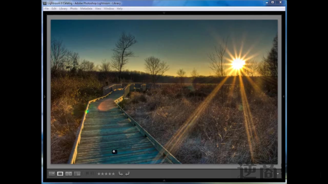Set the rating to five stars
Viewport: 328px width, 184px height.
tap(114, 174)
